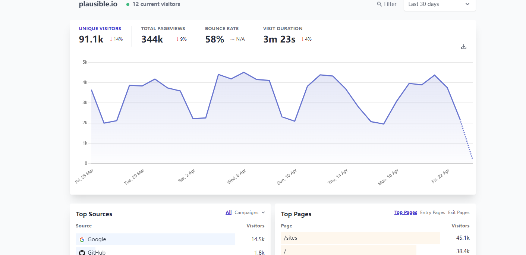Screen dimensions: 526x255
Task: Click the green current visitors status dot
Action: coord(128,4)
